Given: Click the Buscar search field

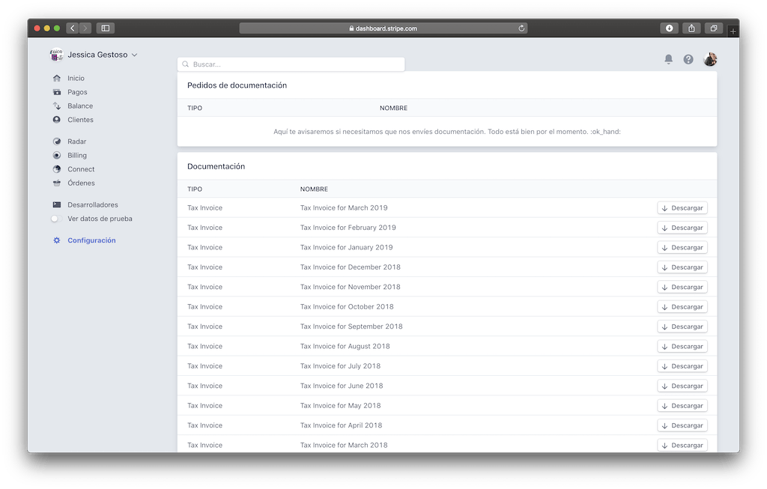Looking at the screenshot, I should click(292, 64).
